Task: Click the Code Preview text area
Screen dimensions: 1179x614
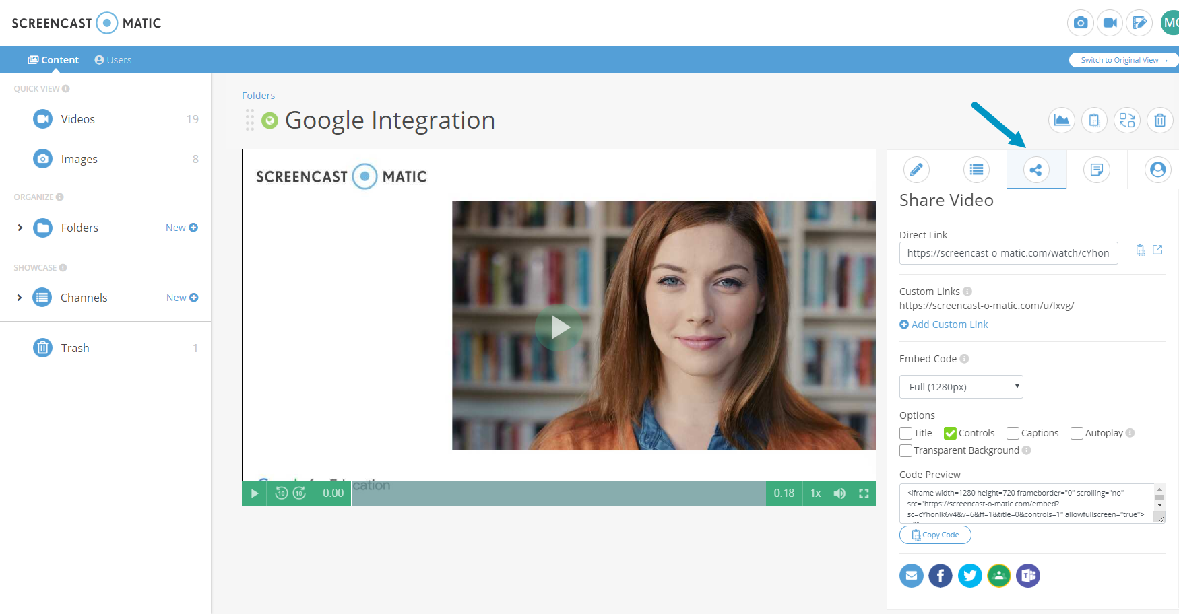Action: click(x=1026, y=504)
